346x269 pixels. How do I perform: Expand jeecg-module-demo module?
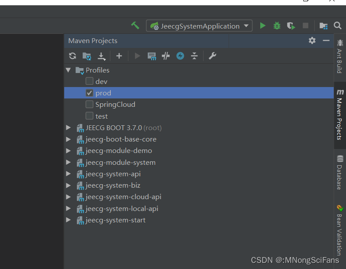click(69, 151)
